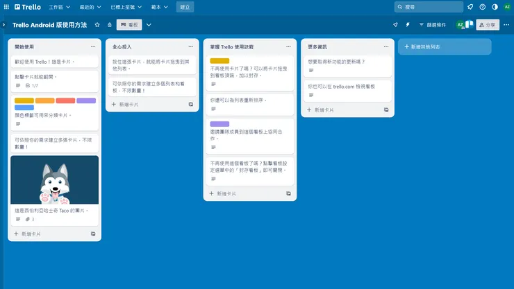This screenshot has height=289, width=514.
Task: Open the 篩選條件 filter button
Action: 432,25
